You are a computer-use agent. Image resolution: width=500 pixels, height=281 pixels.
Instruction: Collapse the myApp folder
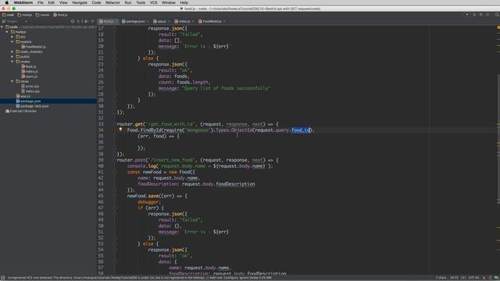coord(7,32)
